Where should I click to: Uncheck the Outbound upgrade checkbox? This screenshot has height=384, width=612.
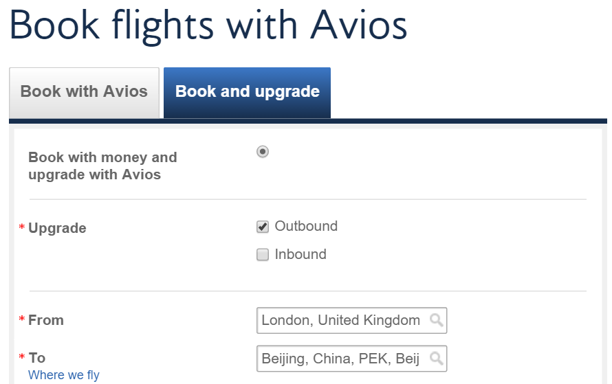(263, 227)
